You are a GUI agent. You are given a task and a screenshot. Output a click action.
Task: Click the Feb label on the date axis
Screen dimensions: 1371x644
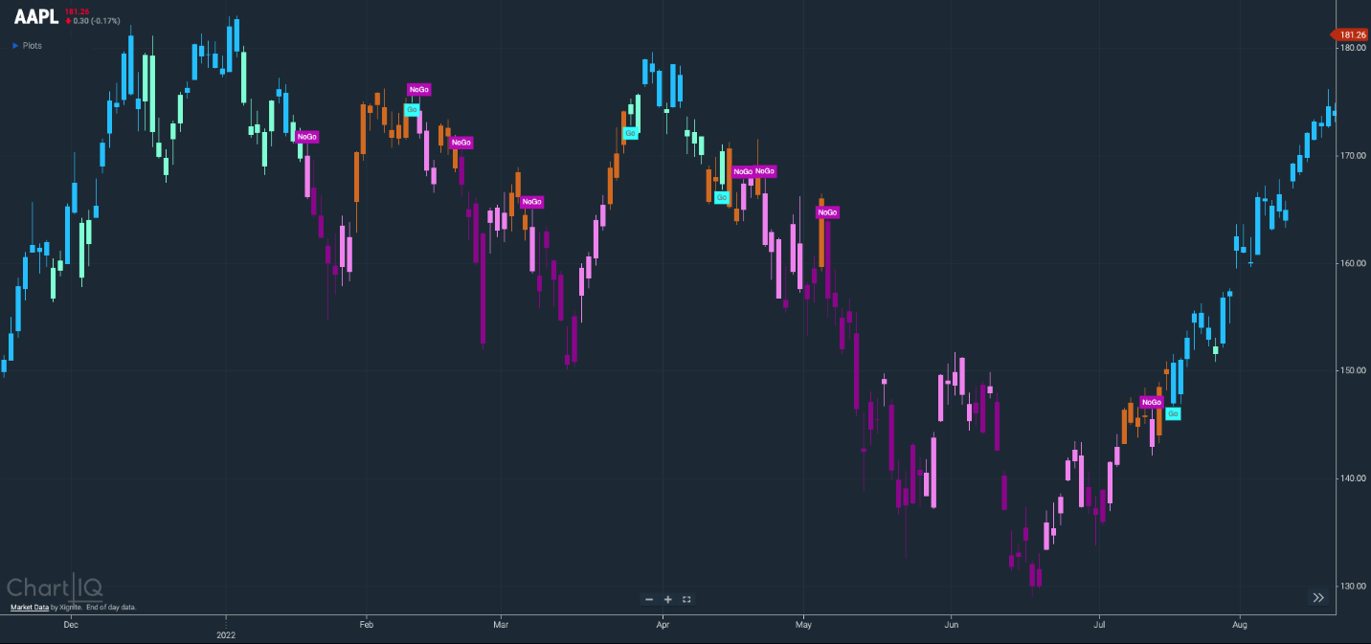coord(365,624)
